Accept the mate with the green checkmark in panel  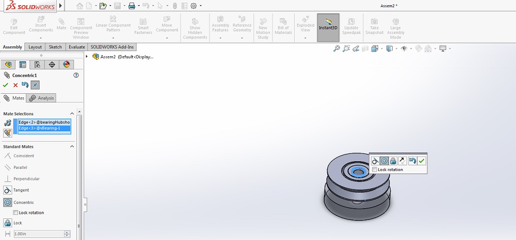(x=5, y=85)
